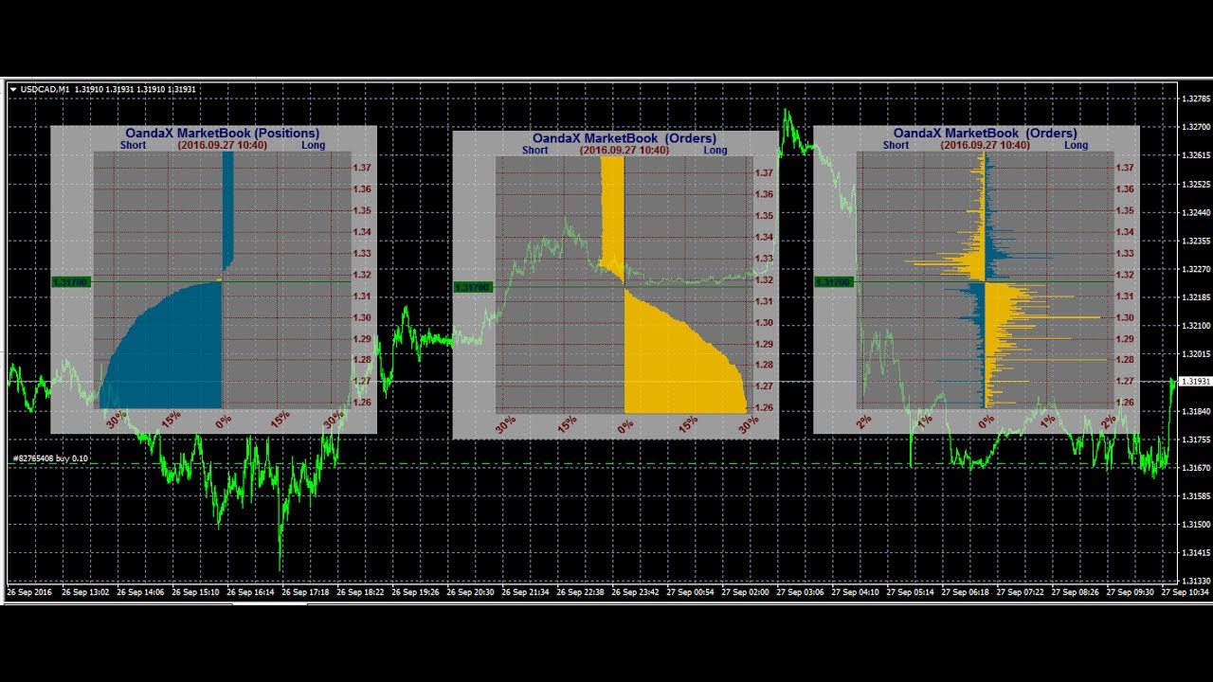The width and height of the screenshot is (1213, 682).
Task: Click the Long label in Positions panel
Action: (313, 145)
